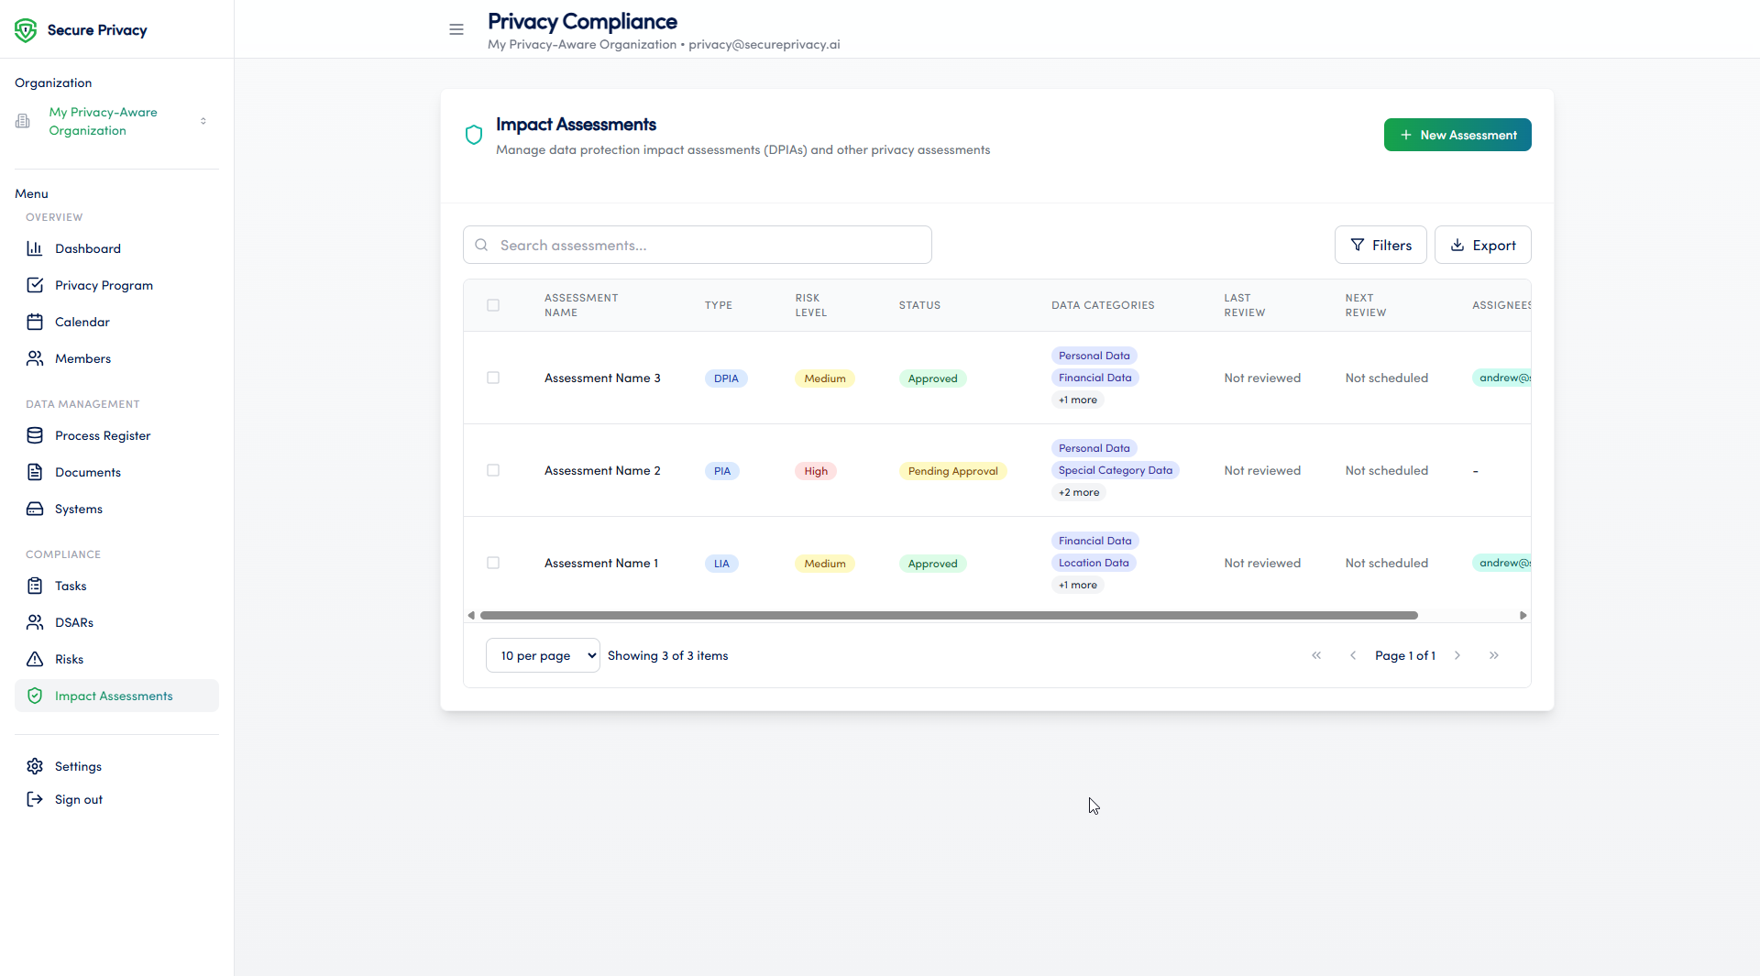Click the Members people icon
The height and width of the screenshot is (976, 1760).
pos(35,358)
